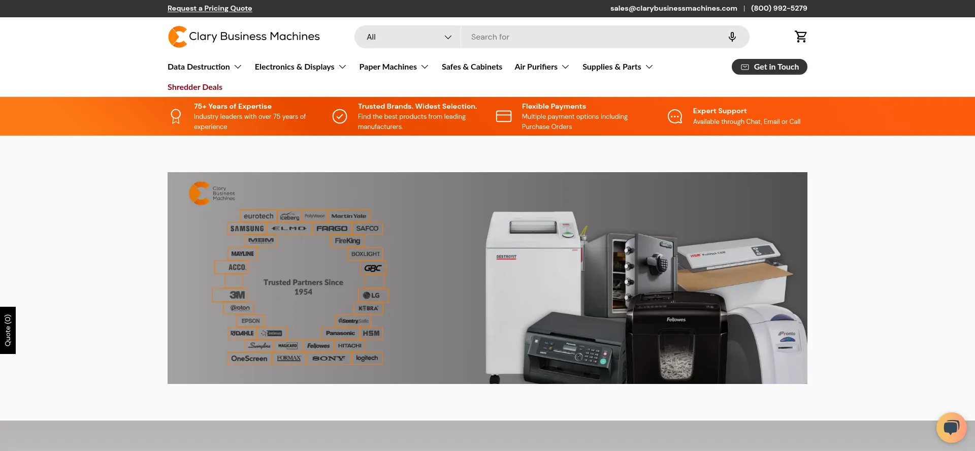Click the checkmark Trusted Brands icon

pyautogui.click(x=340, y=116)
